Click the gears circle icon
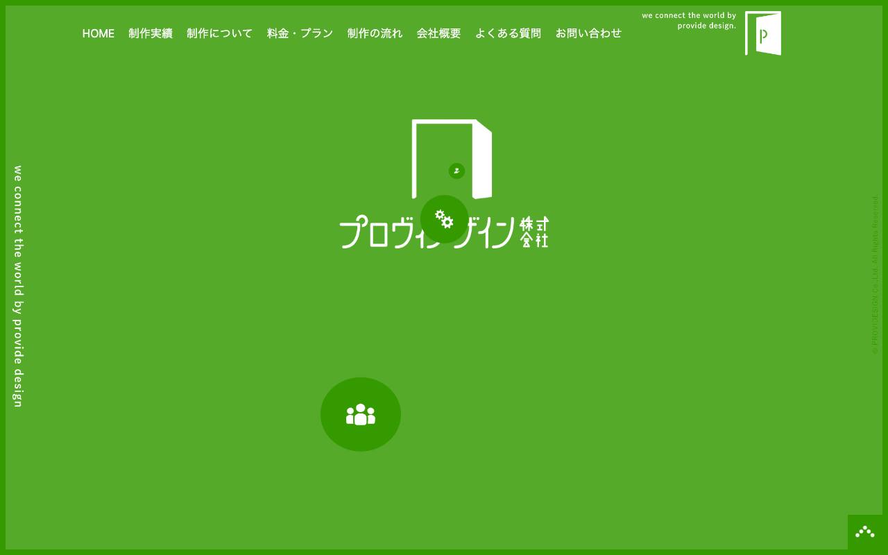Screen dimensions: 888x555 click(444, 219)
